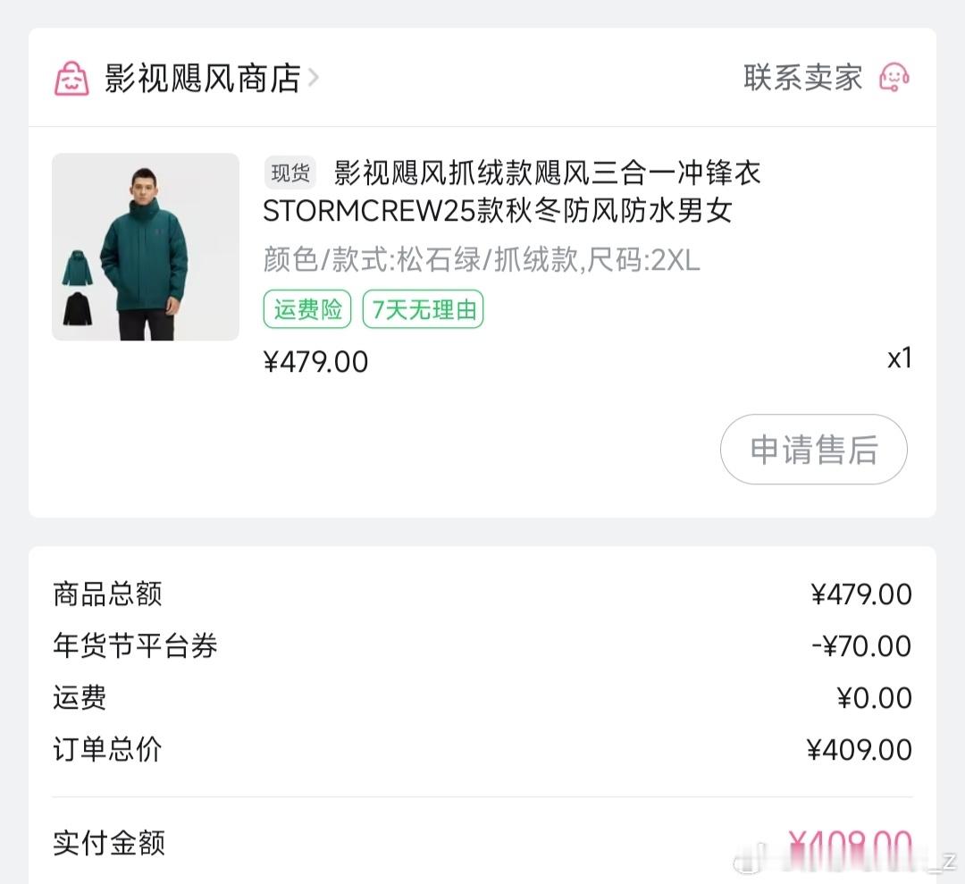965x884 pixels.
Task: Tap the 运费 shipping fee row
Action: point(80,697)
